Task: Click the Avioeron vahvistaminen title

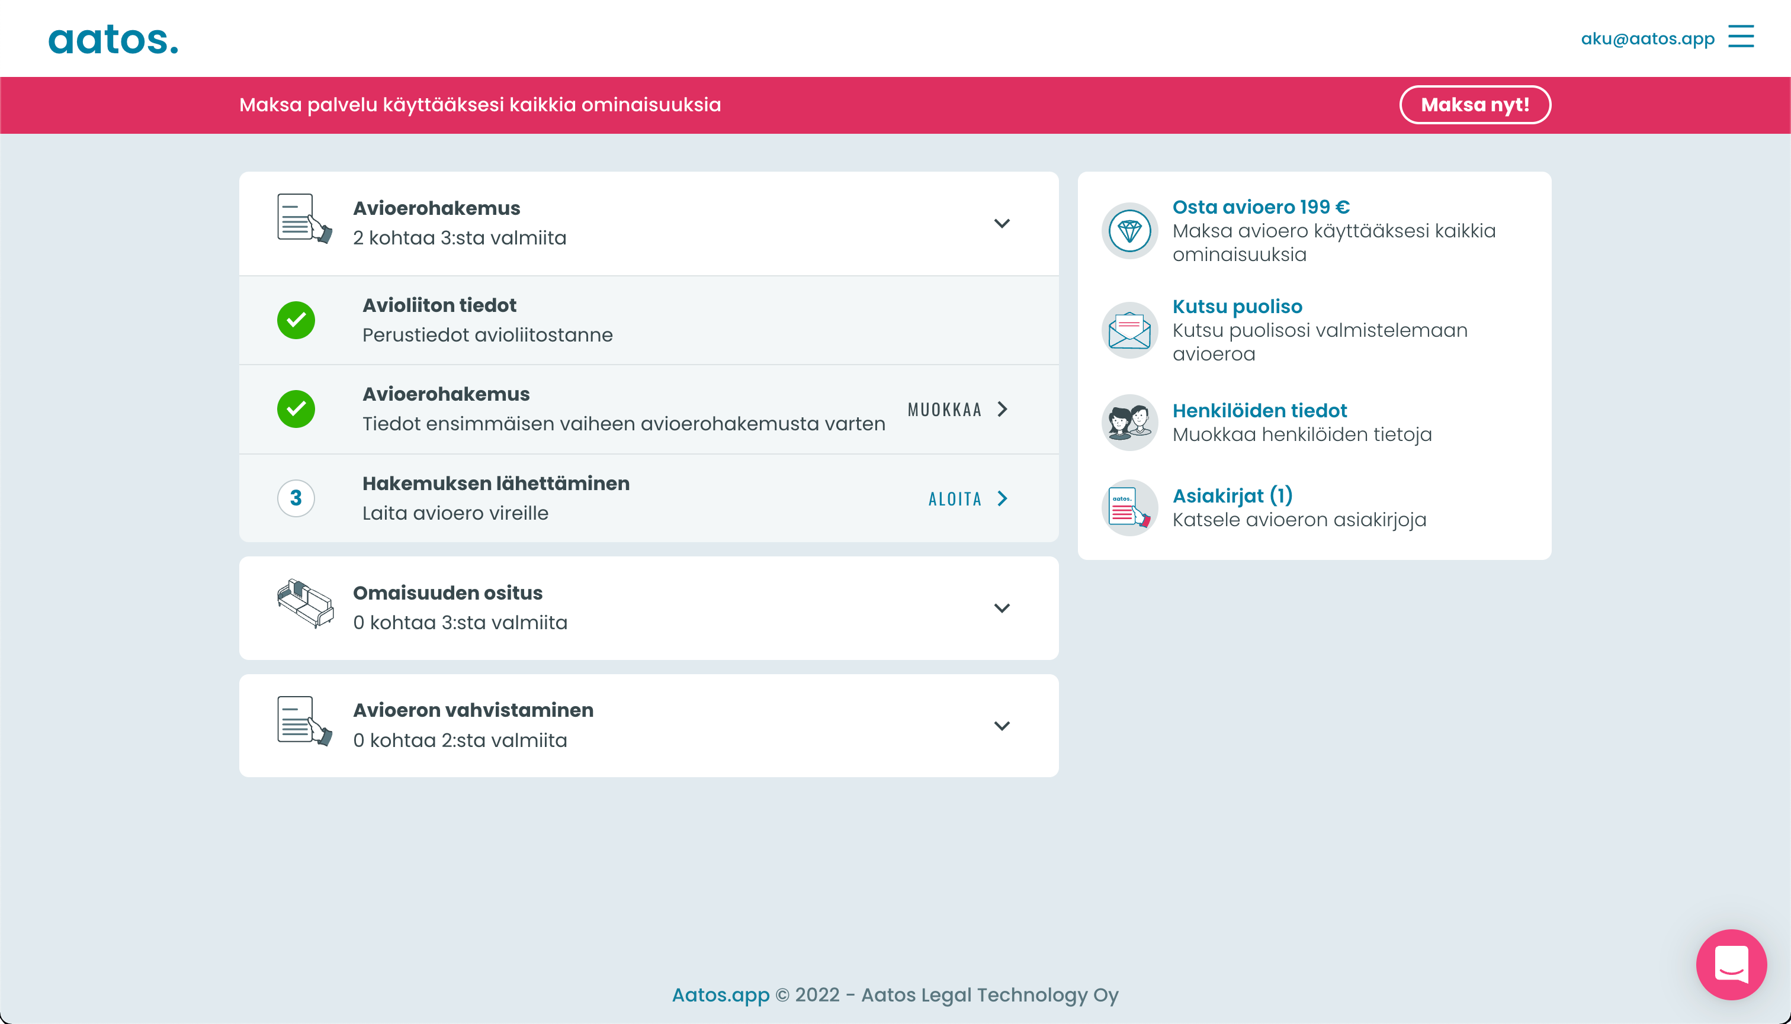Action: click(x=473, y=710)
